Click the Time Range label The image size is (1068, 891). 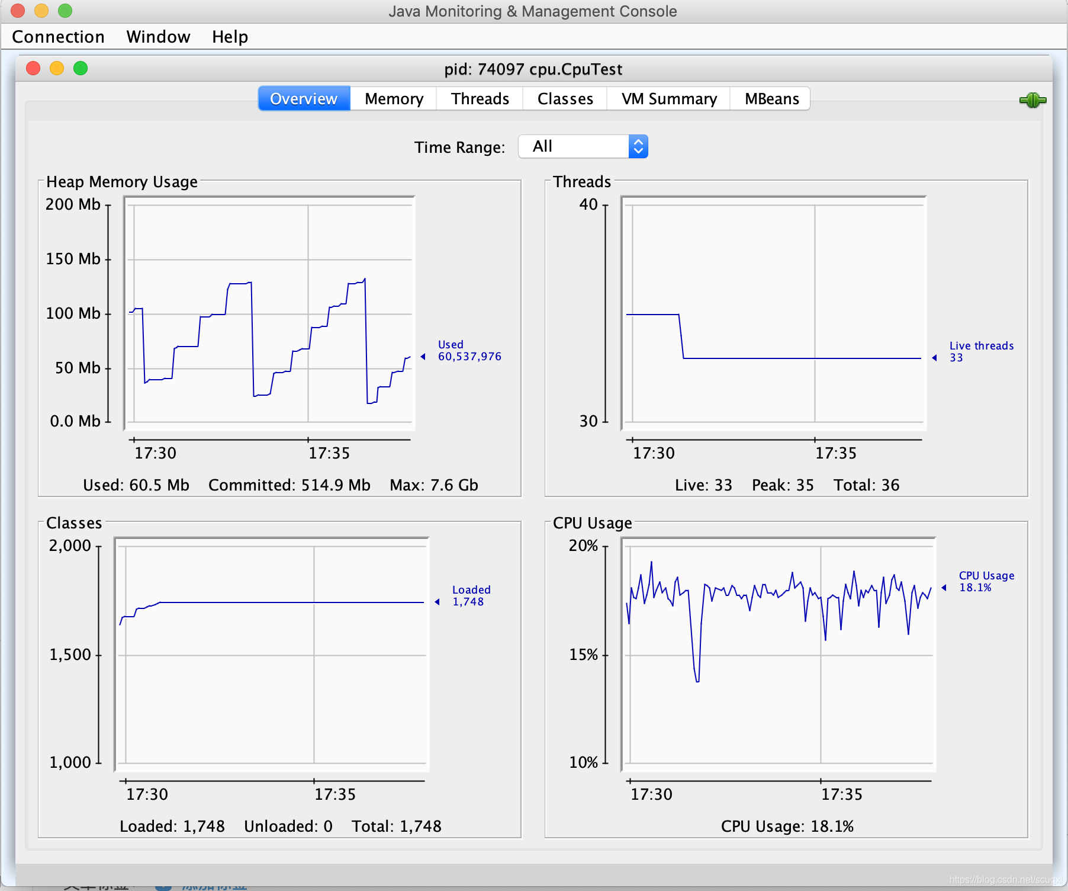point(459,148)
